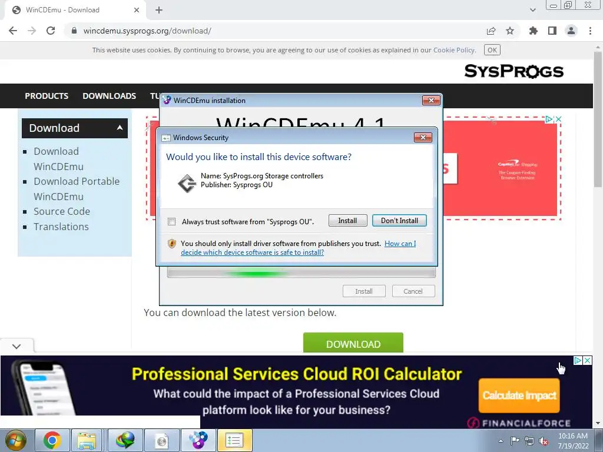Click the padlock site info icon
This screenshot has height=452, width=603.
[x=74, y=31]
